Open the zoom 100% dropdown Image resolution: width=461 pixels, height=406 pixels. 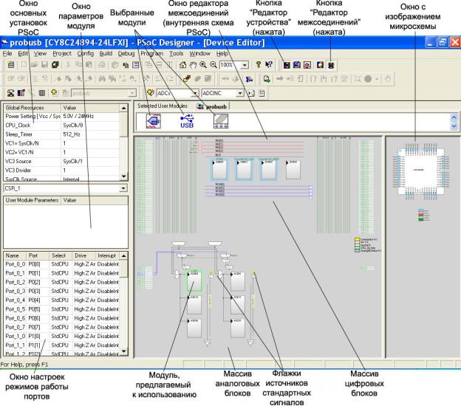pyautogui.click(x=245, y=65)
